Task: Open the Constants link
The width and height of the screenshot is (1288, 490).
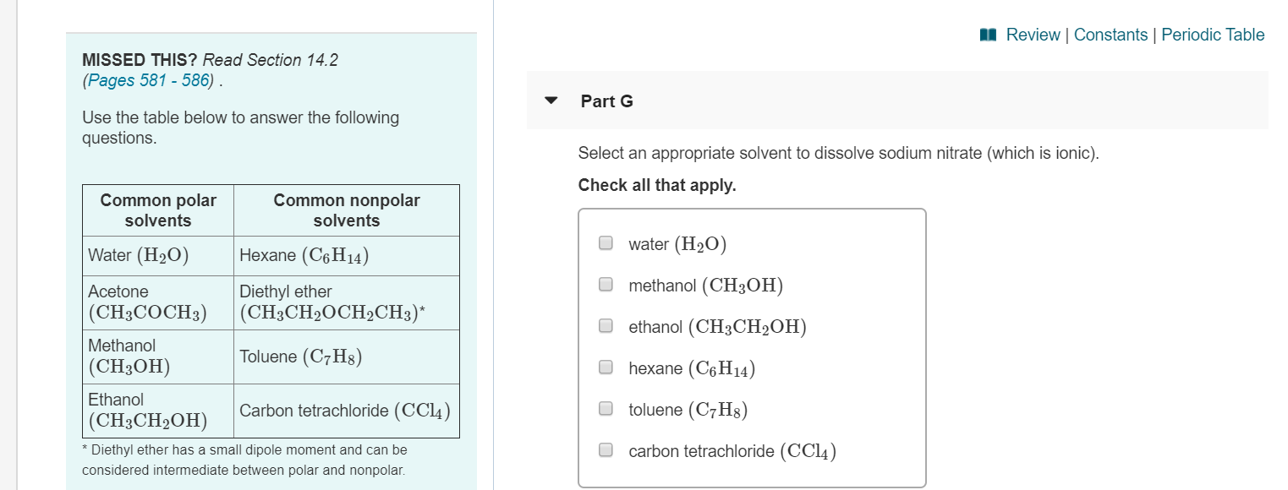Action: click(x=1110, y=35)
